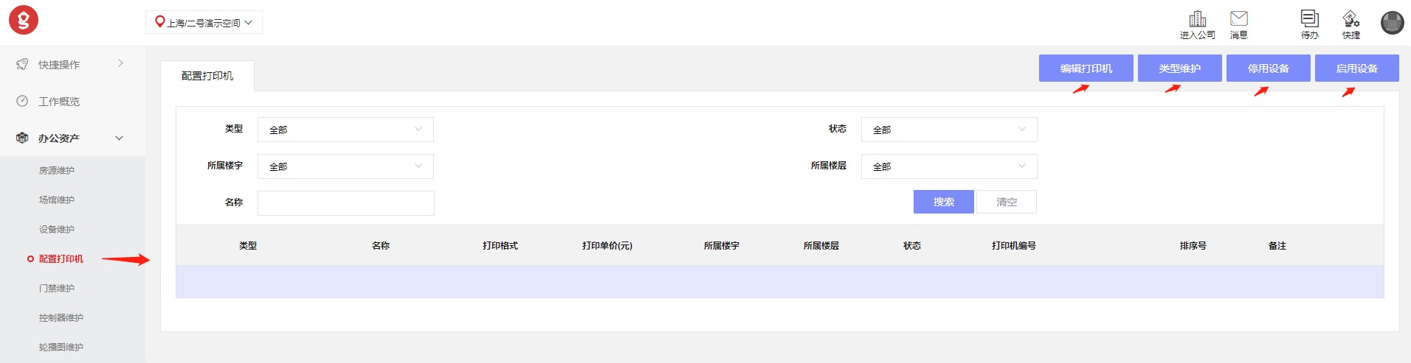Screen dimensions: 1411x363
Task: Open the 状态 filter dropdown
Action: (948, 130)
